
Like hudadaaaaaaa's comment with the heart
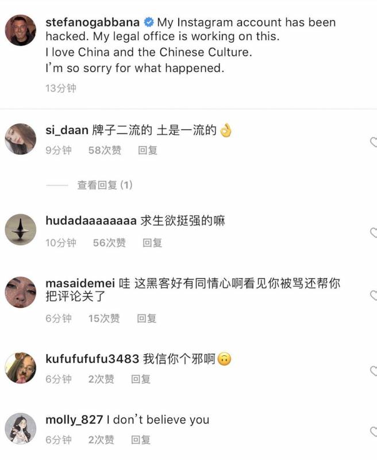tap(374, 233)
